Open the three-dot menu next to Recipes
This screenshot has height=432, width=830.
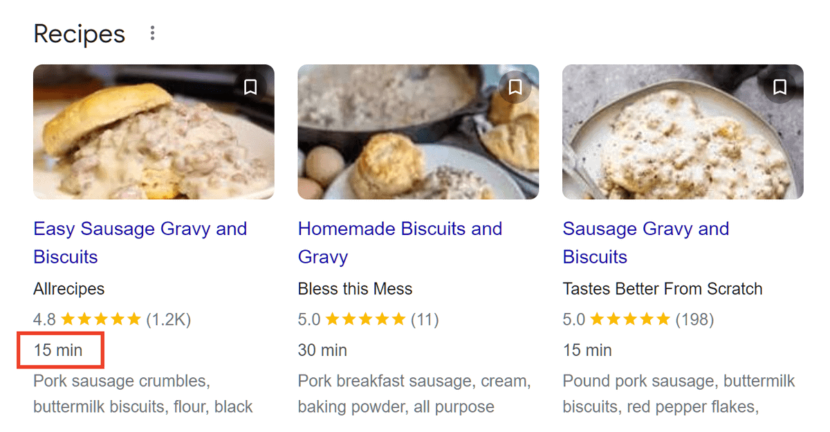click(x=152, y=32)
